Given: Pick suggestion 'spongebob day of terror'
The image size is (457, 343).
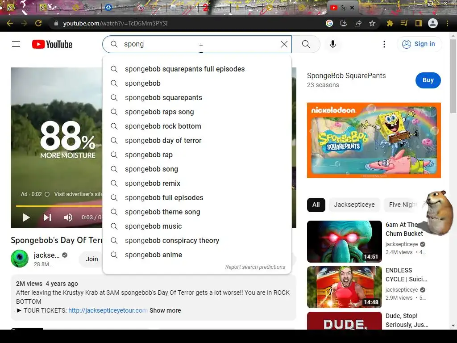Looking at the screenshot, I should click(x=197, y=141).
